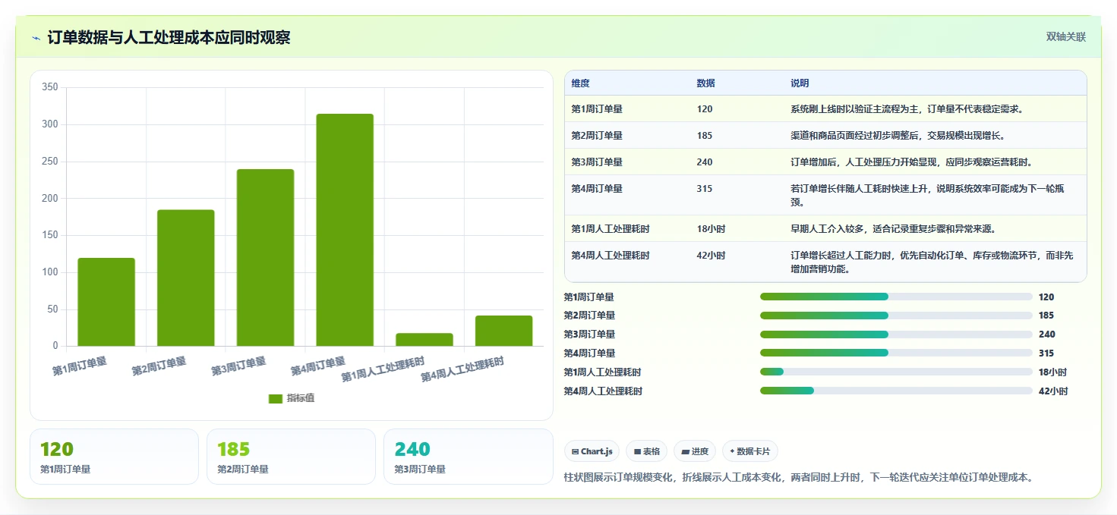
Task: Toggle the 指标值 legend item
Action: [x=292, y=398]
